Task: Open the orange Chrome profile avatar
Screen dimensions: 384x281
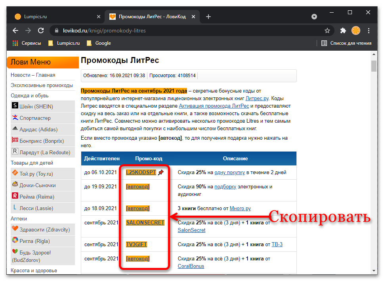Action: point(355,30)
